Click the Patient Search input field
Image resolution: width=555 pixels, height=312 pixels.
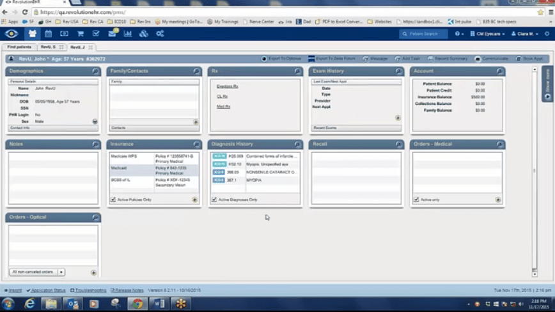click(423, 34)
